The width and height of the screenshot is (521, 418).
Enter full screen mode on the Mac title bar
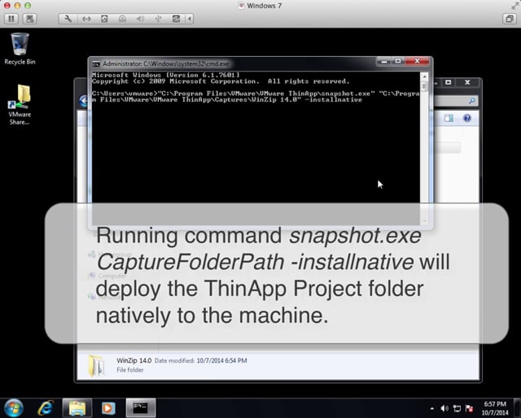pyautogui.click(x=514, y=6)
